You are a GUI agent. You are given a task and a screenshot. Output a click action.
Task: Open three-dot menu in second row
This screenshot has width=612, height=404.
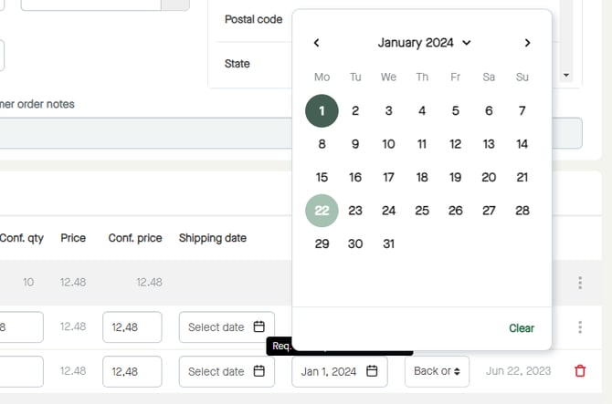[x=580, y=327]
